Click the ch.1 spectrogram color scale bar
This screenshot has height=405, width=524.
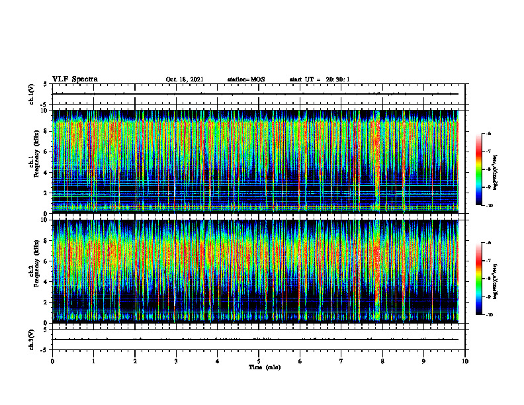[479, 169]
